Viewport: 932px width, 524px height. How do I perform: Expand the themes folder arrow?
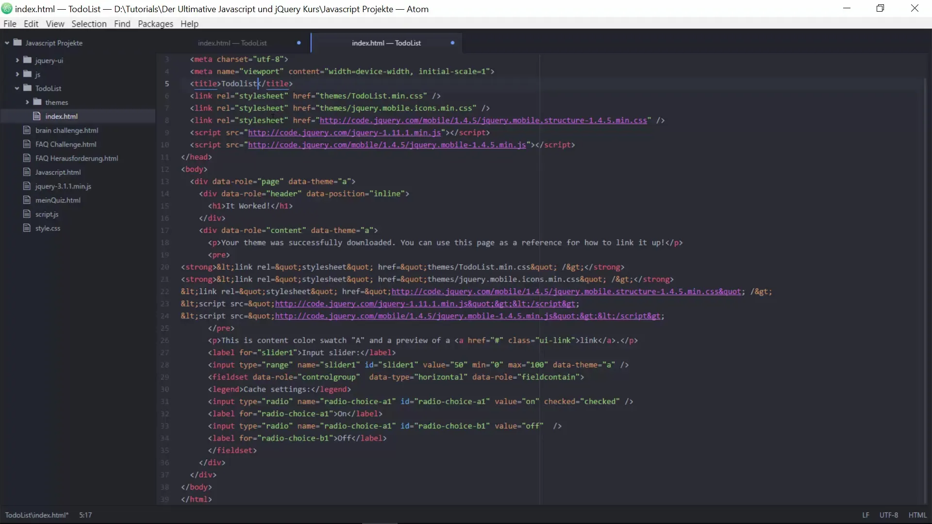tap(27, 102)
